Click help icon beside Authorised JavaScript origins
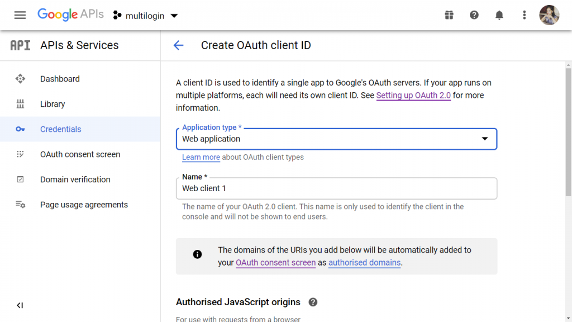The height and width of the screenshot is (322, 572). (313, 302)
